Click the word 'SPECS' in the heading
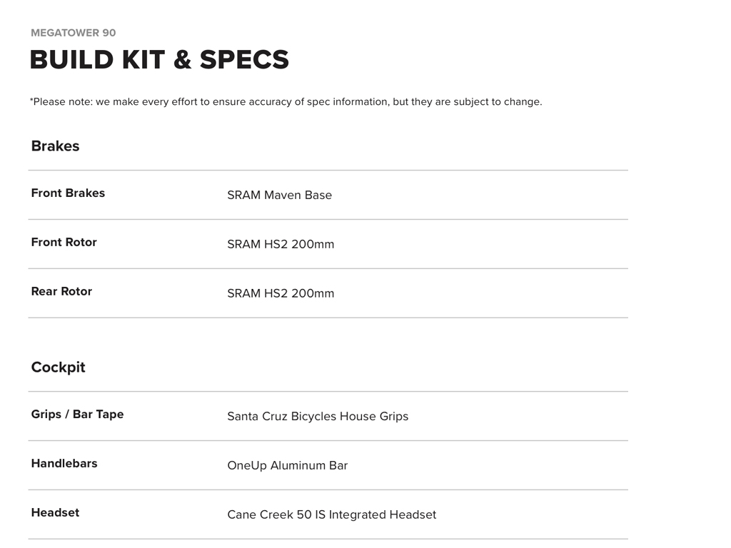 (x=244, y=60)
